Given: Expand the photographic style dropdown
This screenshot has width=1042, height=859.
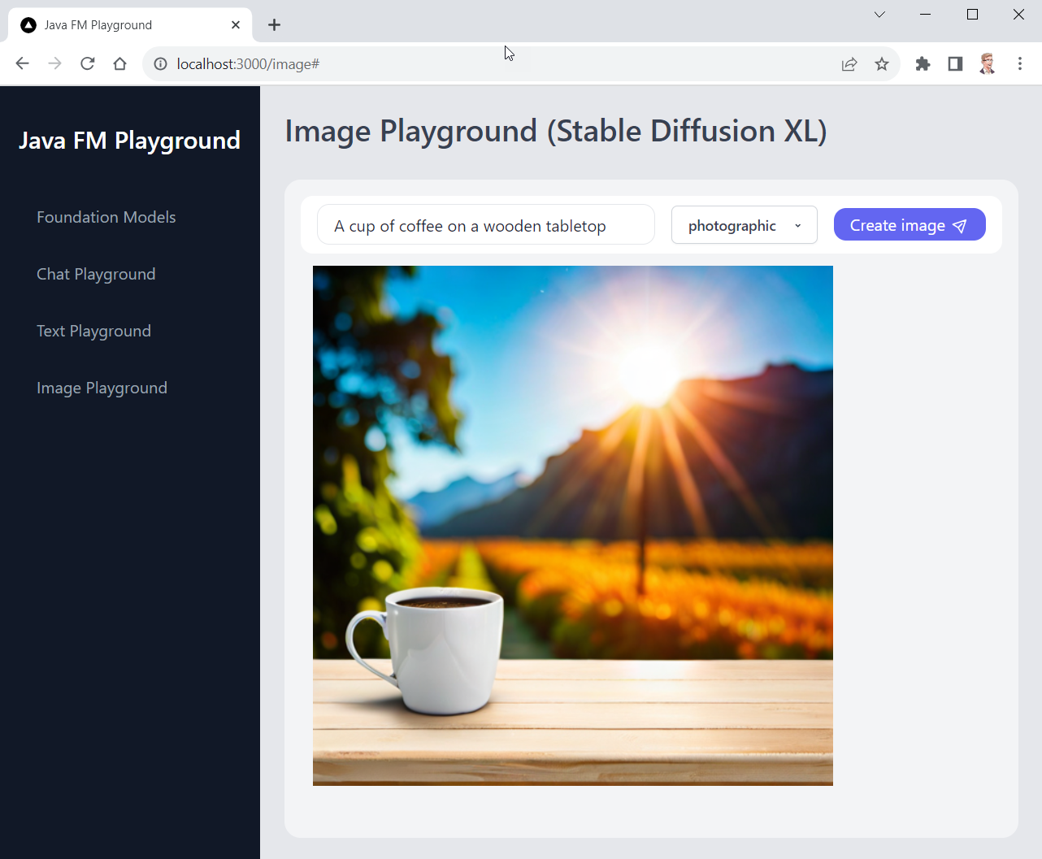Looking at the screenshot, I should 744,225.
